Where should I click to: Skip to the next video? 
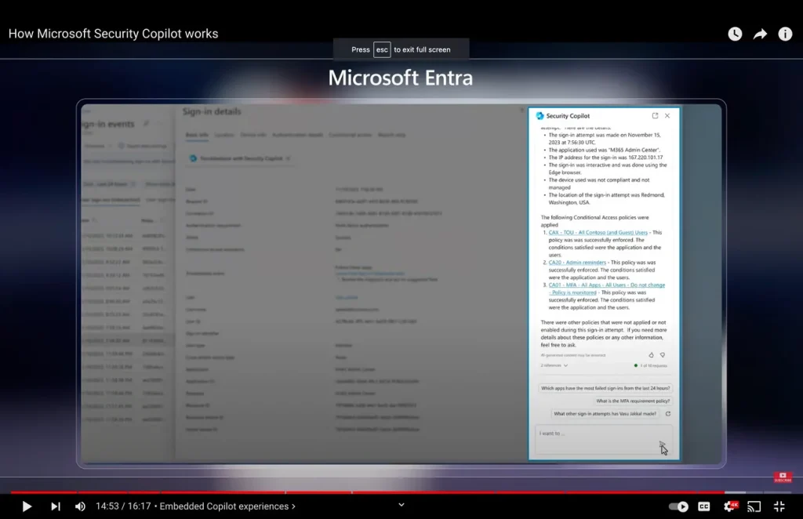pos(56,506)
